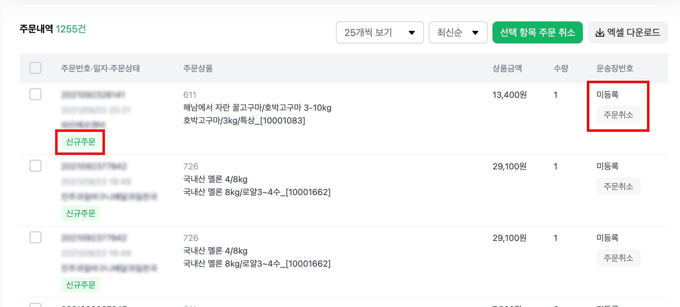Click the 상품금액 column header

[x=507, y=68]
